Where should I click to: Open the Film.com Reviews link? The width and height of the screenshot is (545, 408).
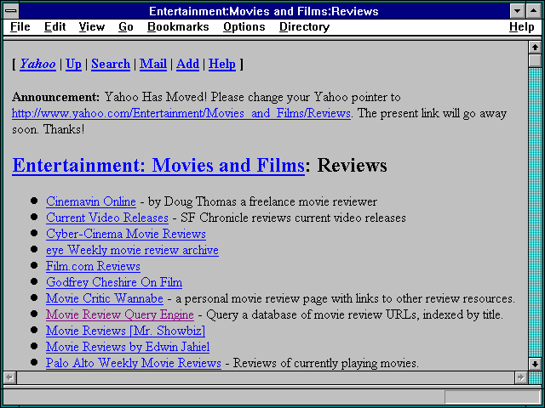pos(93,266)
